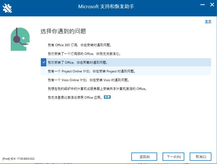The width and height of the screenshot is (217, 164).
Task: Close the Microsoft support assistant window
Action: click(212, 5)
